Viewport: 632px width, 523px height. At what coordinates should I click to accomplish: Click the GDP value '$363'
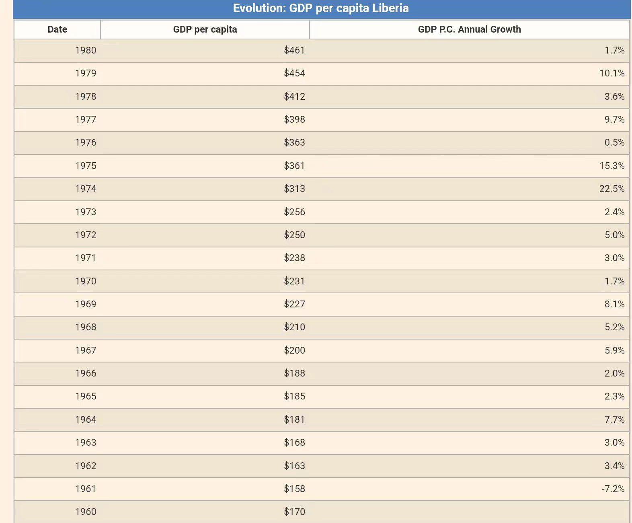294,142
